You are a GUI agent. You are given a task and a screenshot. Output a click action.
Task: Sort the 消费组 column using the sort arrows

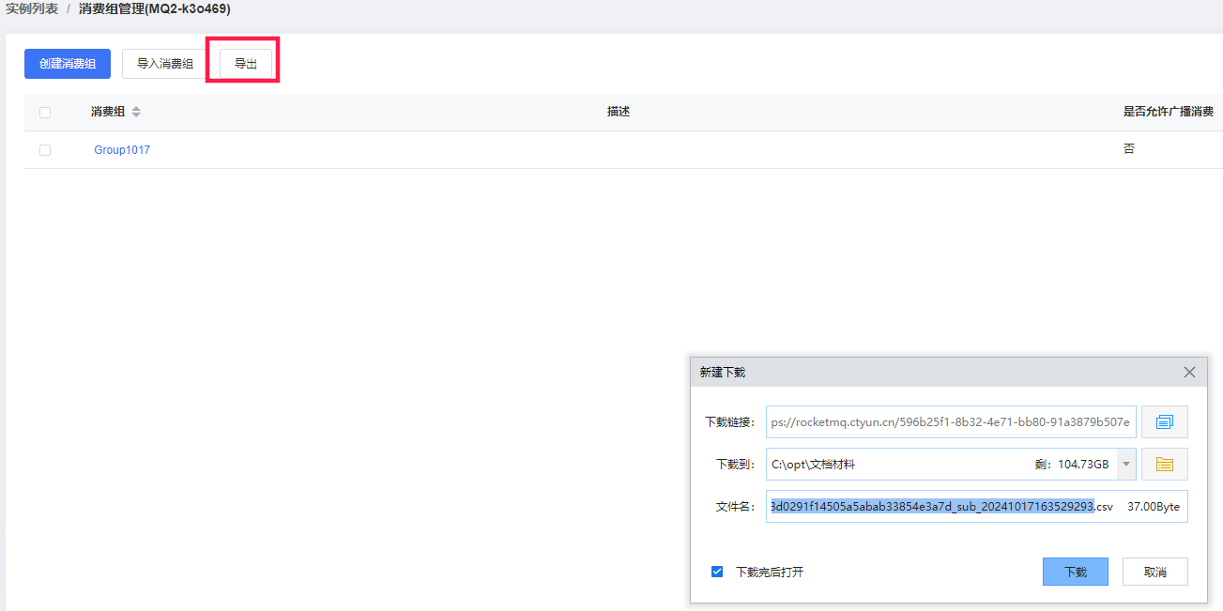136,112
